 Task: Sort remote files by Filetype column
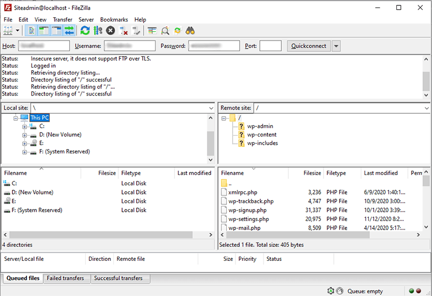pyautogui.click(x=342, y=173)
